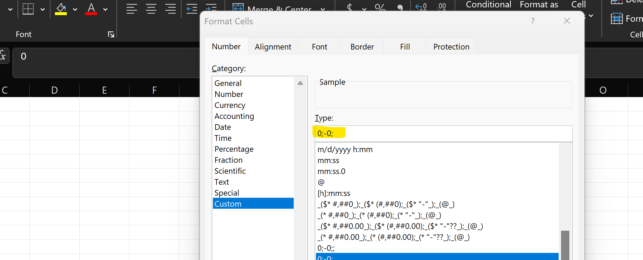Select column E header

104,90
